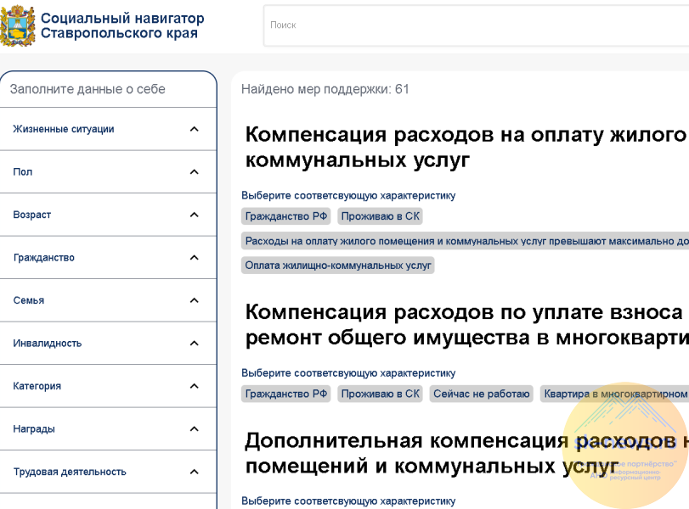Viewport: 689px width, 509px height.
Task: Open the Семья filter chevron
Action: click(x=194, y=300)
